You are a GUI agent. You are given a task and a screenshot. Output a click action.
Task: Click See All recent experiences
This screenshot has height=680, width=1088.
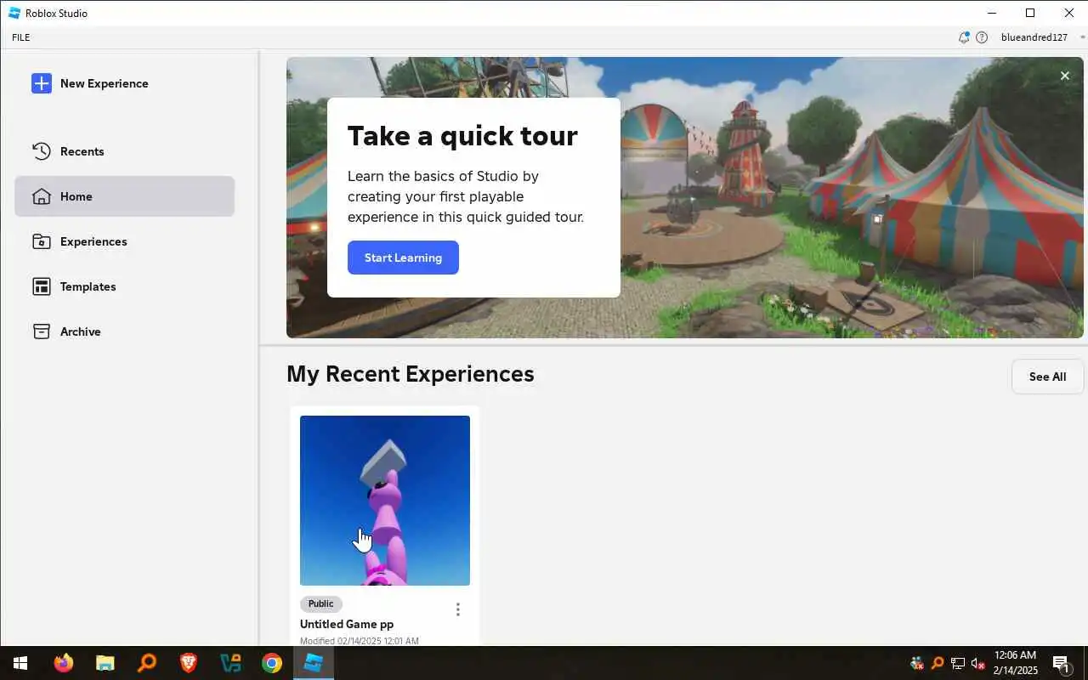(1047, 377)
